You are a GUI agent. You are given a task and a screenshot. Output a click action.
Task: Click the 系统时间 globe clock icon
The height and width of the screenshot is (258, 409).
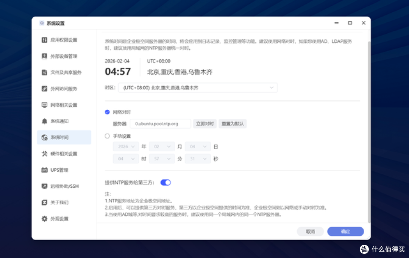point(44,137)
